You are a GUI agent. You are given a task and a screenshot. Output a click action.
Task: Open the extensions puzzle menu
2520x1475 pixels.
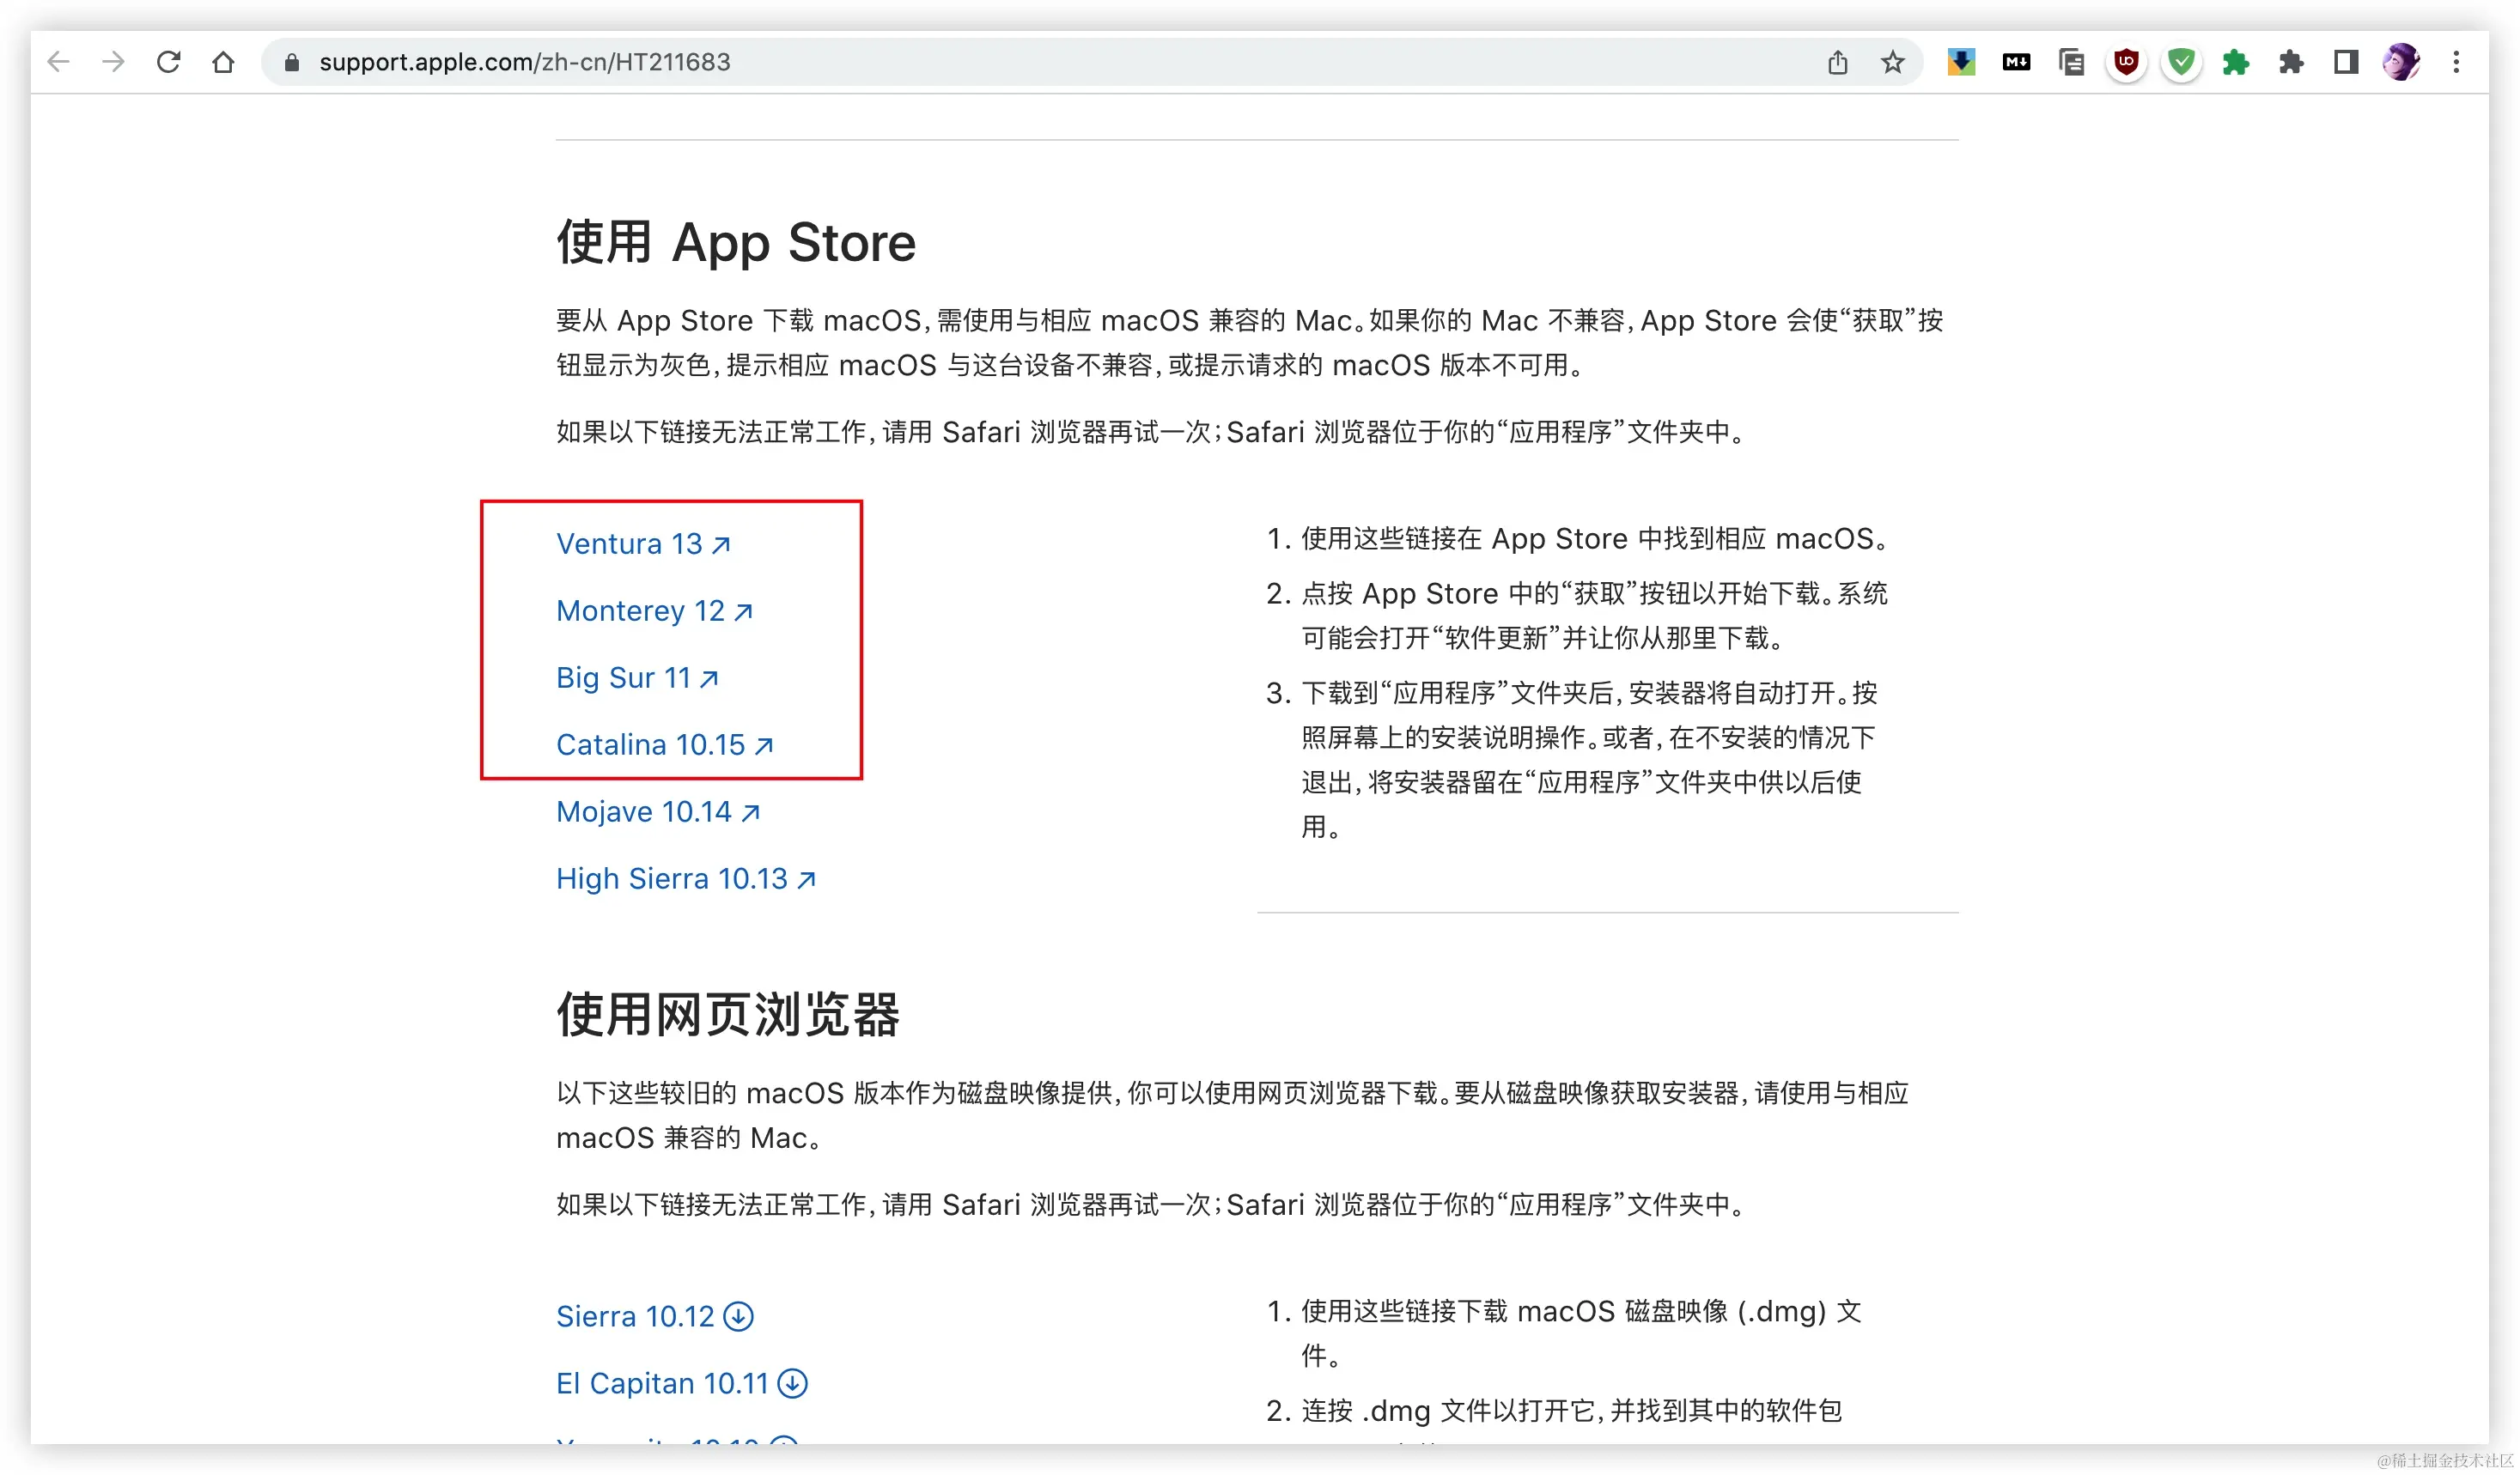[2291, 62]
